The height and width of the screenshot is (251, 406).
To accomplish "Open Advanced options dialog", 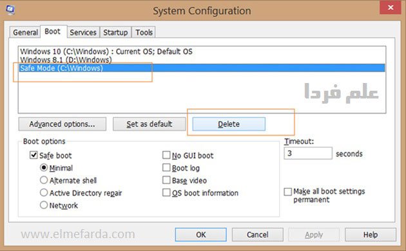I will click(62, 124).
